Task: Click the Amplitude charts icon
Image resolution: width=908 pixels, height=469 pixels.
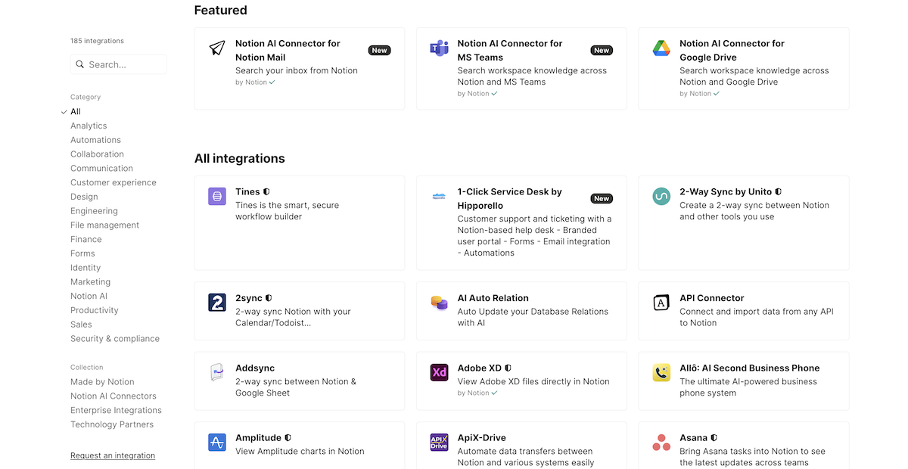Action: point(216,443)
